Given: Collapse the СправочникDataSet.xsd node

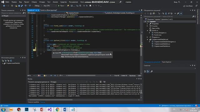Looking at the screenshot, I should pyautogui.click(x=147, y=40).
